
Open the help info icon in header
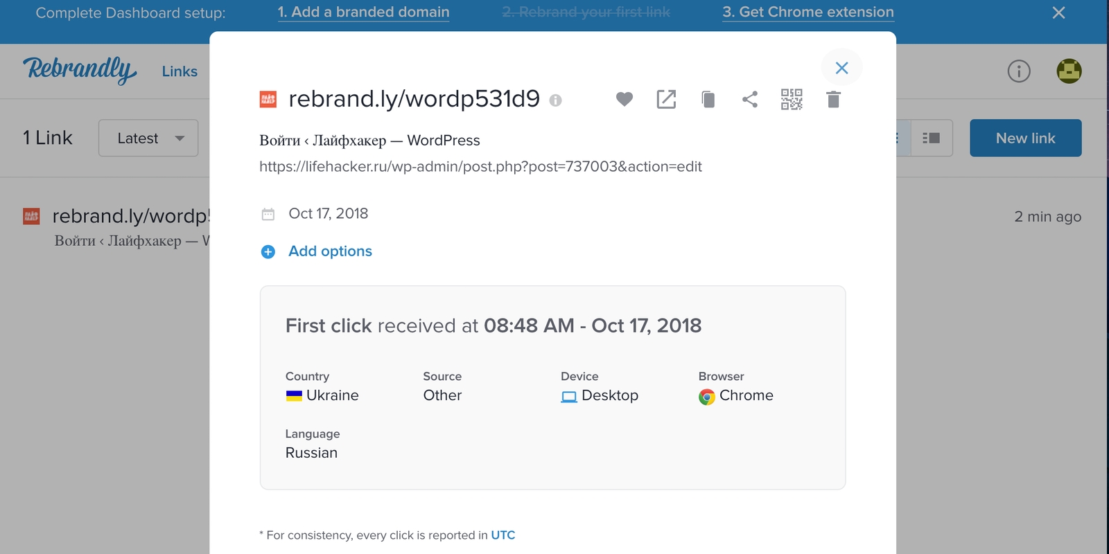(x=1019, y=71)
